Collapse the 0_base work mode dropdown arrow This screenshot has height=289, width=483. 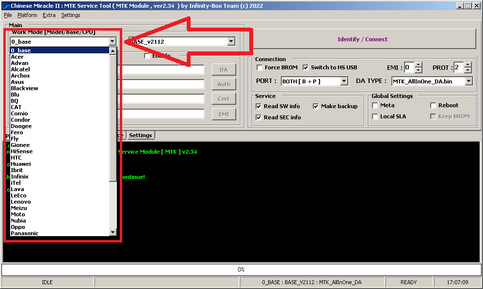(x=112, y=41)
